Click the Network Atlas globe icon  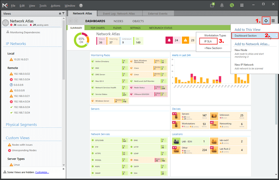tap(5, 23)
